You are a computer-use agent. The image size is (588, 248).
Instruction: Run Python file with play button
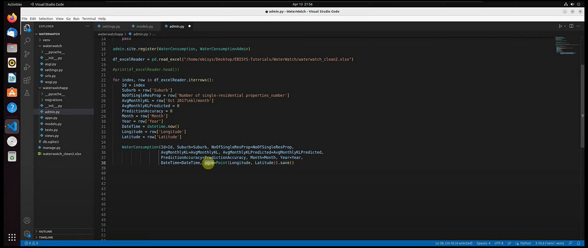click(560, 26)
